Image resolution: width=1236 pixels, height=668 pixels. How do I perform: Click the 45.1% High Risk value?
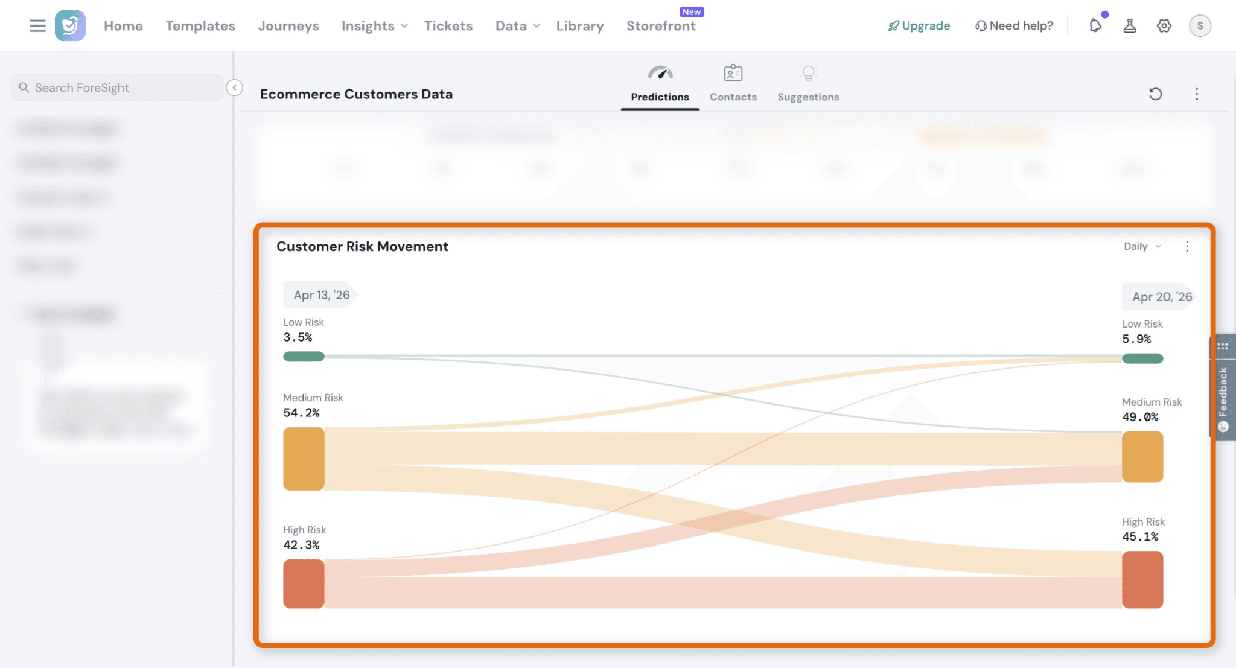pyautogui.click(x=1140, y=536)
